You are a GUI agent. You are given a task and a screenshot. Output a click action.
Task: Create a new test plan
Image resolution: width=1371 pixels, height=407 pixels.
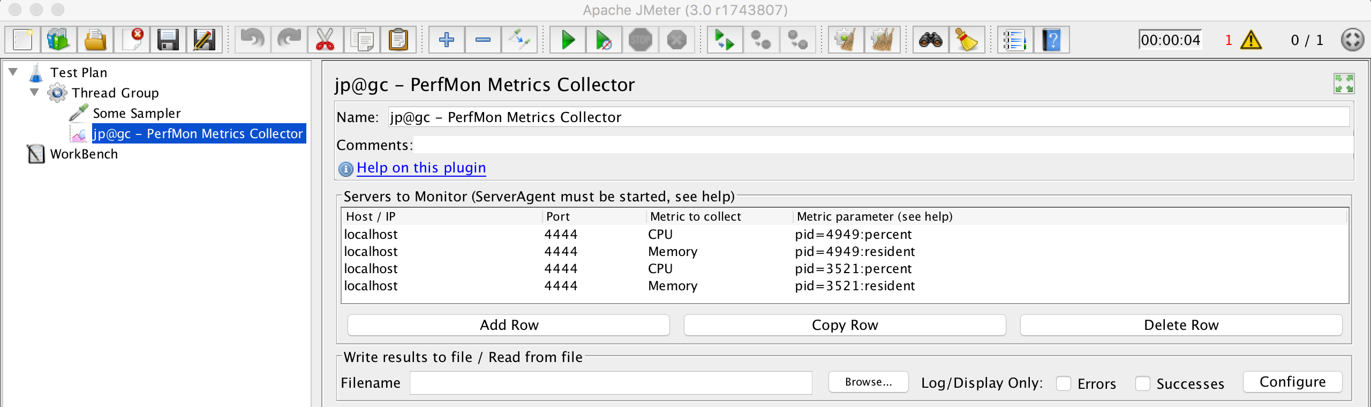coord(23,40)
